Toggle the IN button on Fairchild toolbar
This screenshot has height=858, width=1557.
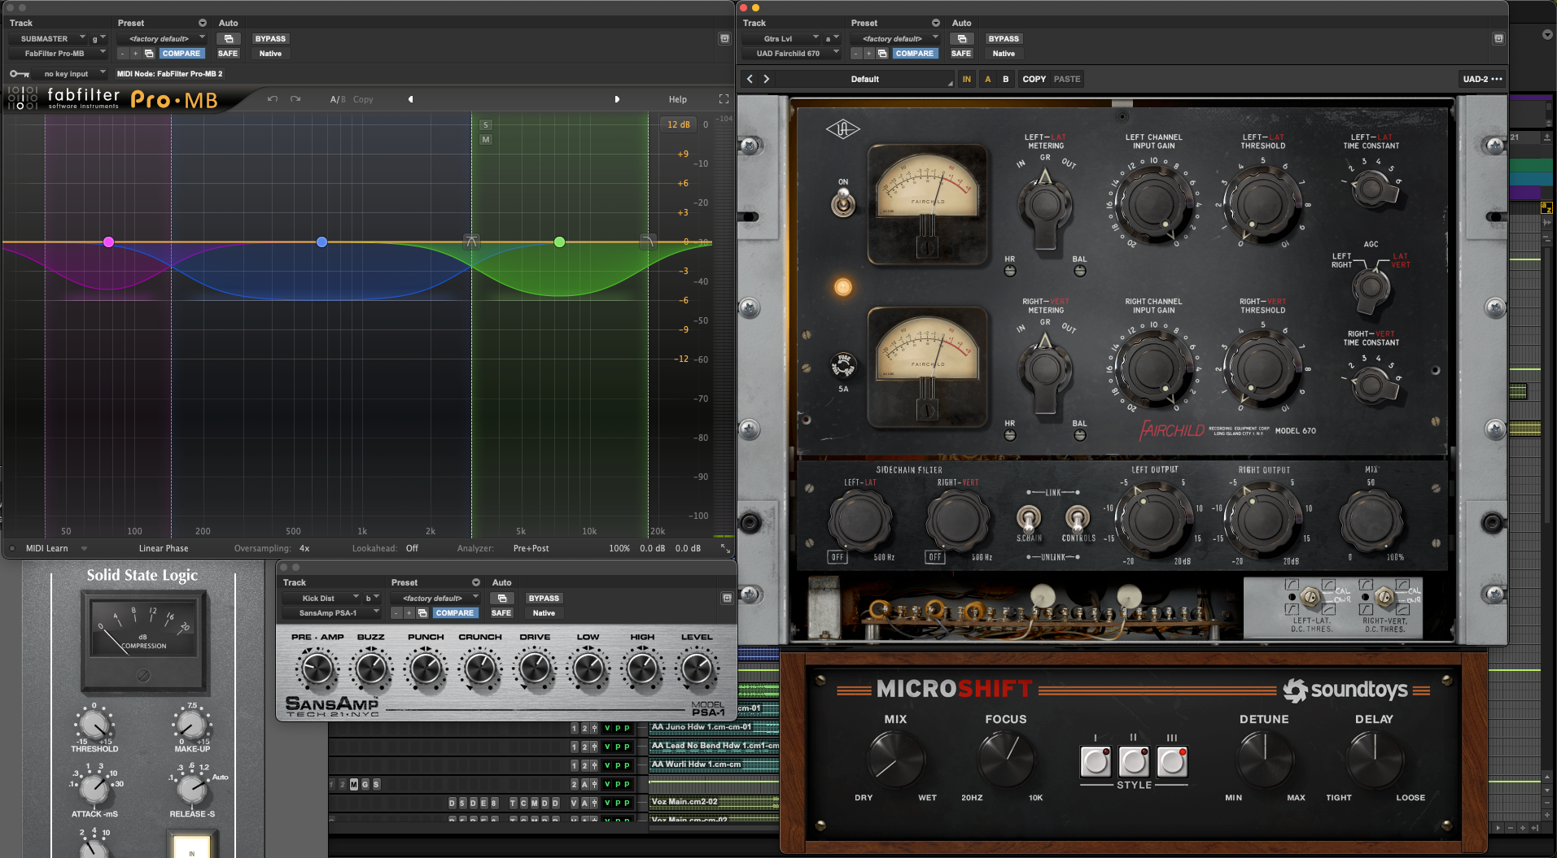[966, 79]
